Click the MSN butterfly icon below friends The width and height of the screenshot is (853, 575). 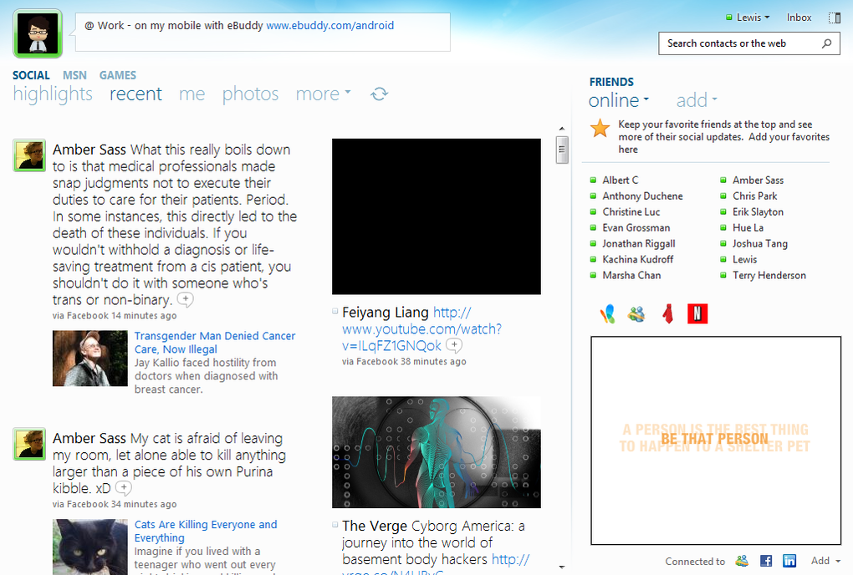point(607,314)
